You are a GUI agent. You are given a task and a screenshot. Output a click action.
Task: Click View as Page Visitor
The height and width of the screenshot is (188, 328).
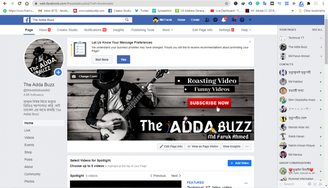click(x=203, y=147)
